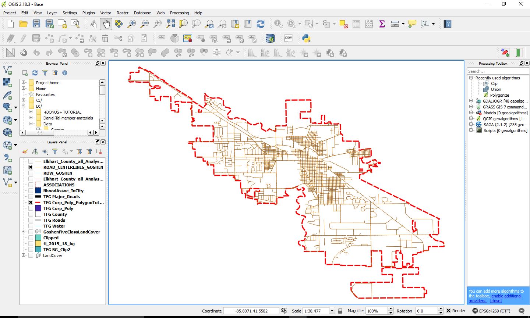Click the NhoodAssoc_InCity dark blue color swatch
530x318 pixels.
(x=38, y=191)
